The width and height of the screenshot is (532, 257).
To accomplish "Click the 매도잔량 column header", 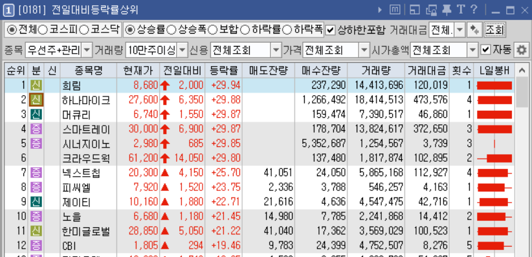I will pyautogui.click(x=268, y=71).
